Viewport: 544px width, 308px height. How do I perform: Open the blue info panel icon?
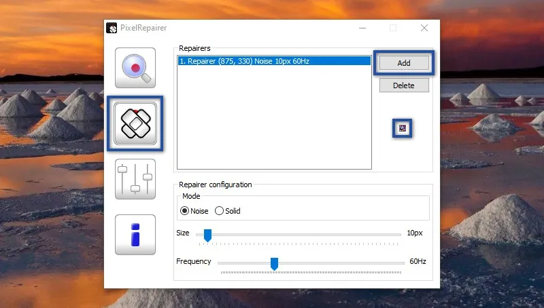pyautogui.click(x=135, y=235)
